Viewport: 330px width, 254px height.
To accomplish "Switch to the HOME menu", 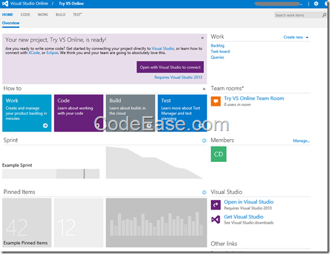I will (7, 14).
